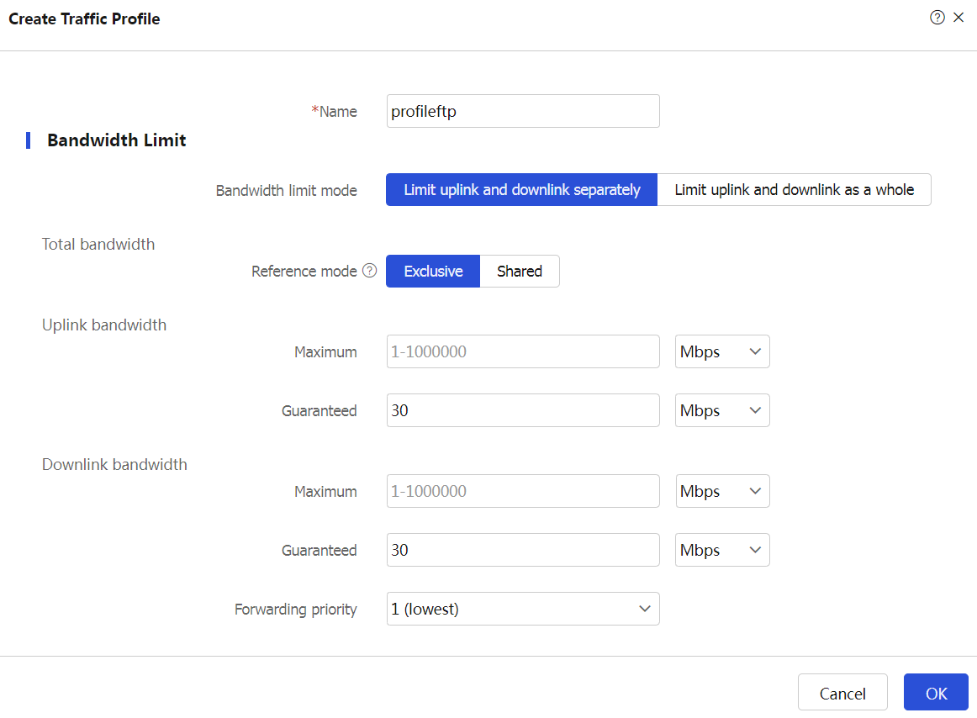Image resolution: width=977 pixels, height=718 pixels.
Task: Click the Uplink Guaranteed bandwidth field
Action: click(523, 410)
